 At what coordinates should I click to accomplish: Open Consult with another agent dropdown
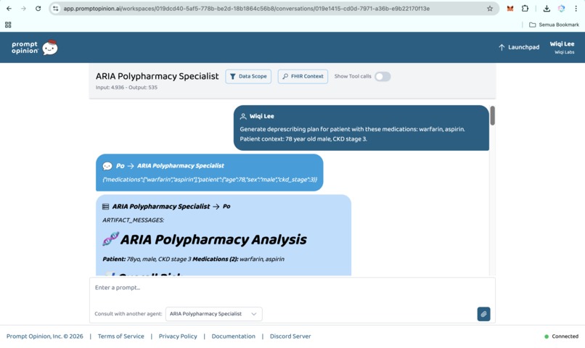click(x=214, y=314)
